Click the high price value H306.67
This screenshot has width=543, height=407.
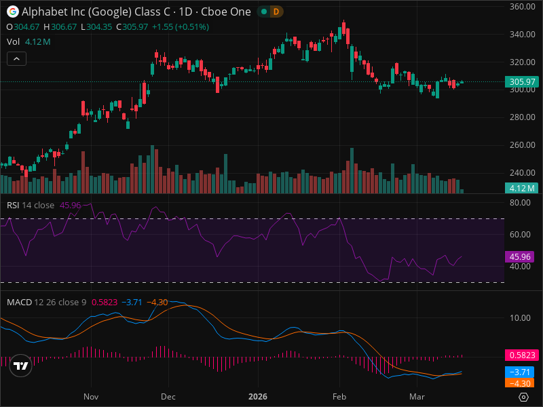60,27
